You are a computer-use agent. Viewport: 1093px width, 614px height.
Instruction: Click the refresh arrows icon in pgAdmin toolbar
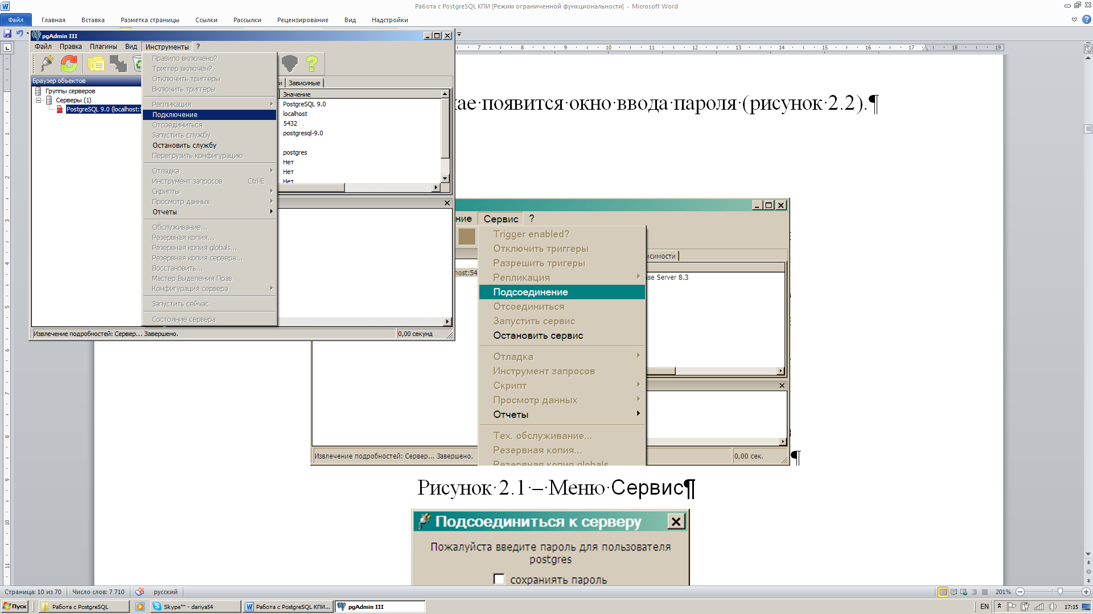point(69,64)
